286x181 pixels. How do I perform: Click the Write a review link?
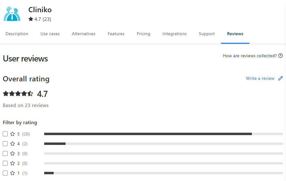260,78
